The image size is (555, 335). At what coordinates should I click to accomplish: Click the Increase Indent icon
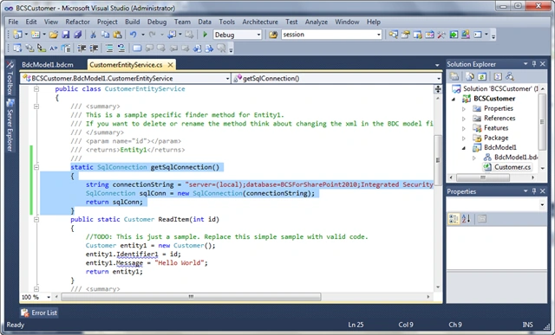click(94, 48)
